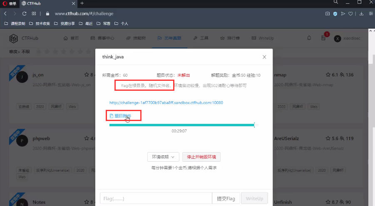Viewport: 375px width, 206px height.
Task: Open the 课程录制 bookmark folder
Action: pyautogui.click(x=15, y=24)
